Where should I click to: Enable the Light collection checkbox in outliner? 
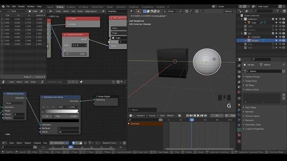[x=273, y=26]
